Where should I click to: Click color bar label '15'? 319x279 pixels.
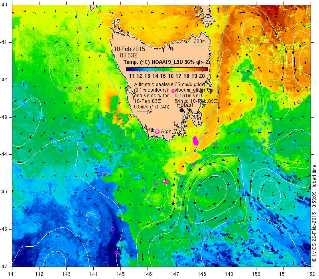[163, 76]
